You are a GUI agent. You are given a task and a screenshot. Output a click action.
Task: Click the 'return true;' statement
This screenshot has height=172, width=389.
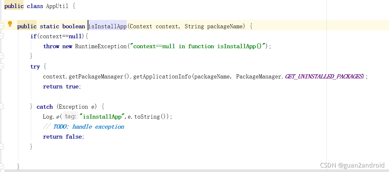tap(62, 86)
